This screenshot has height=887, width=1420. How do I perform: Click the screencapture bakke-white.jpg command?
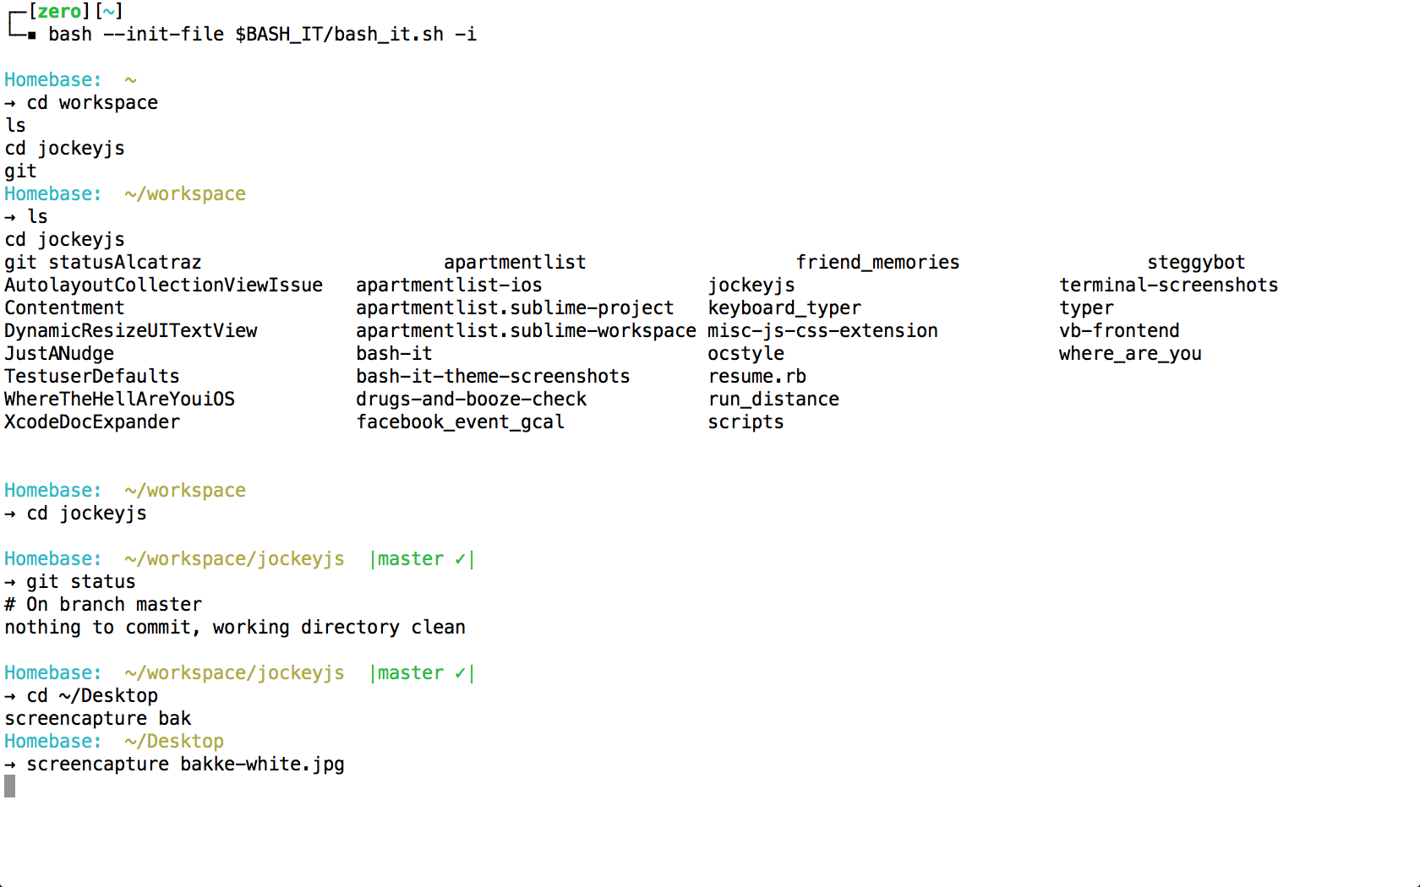(x=185, y=765)
